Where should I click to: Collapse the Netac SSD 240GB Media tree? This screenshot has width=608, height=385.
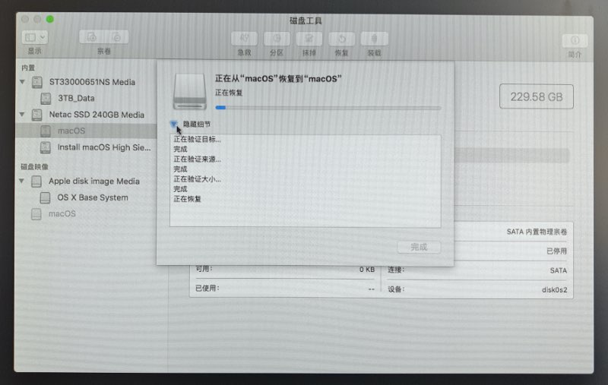point(22,114)
